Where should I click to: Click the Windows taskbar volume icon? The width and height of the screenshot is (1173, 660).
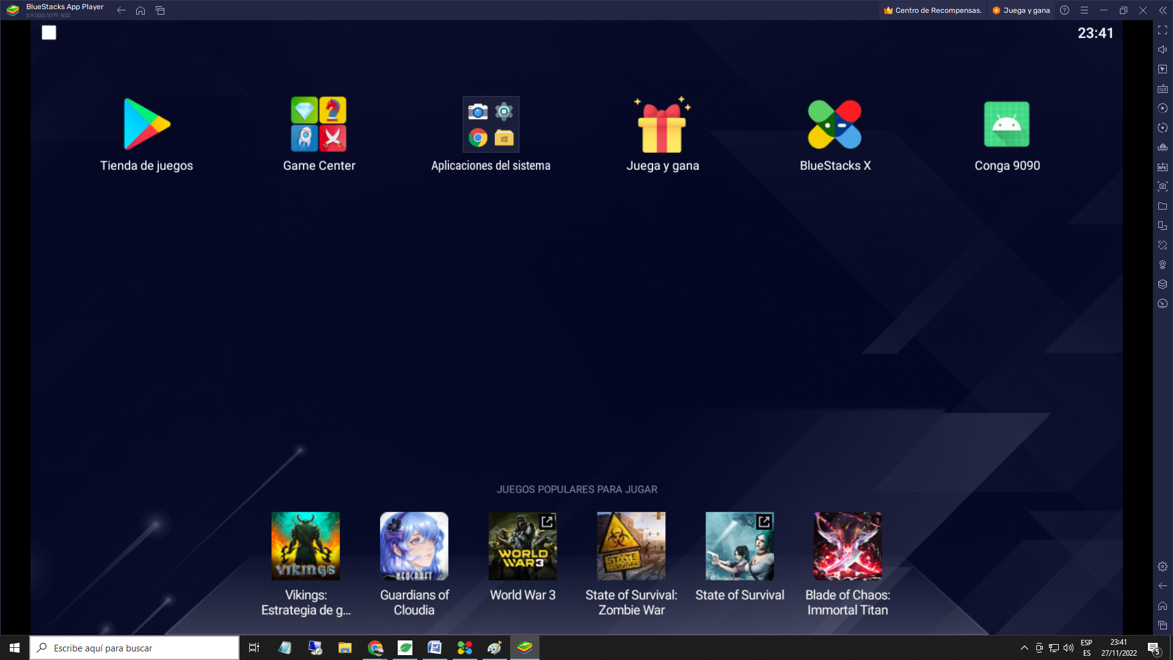click(x=1069, y=648)
